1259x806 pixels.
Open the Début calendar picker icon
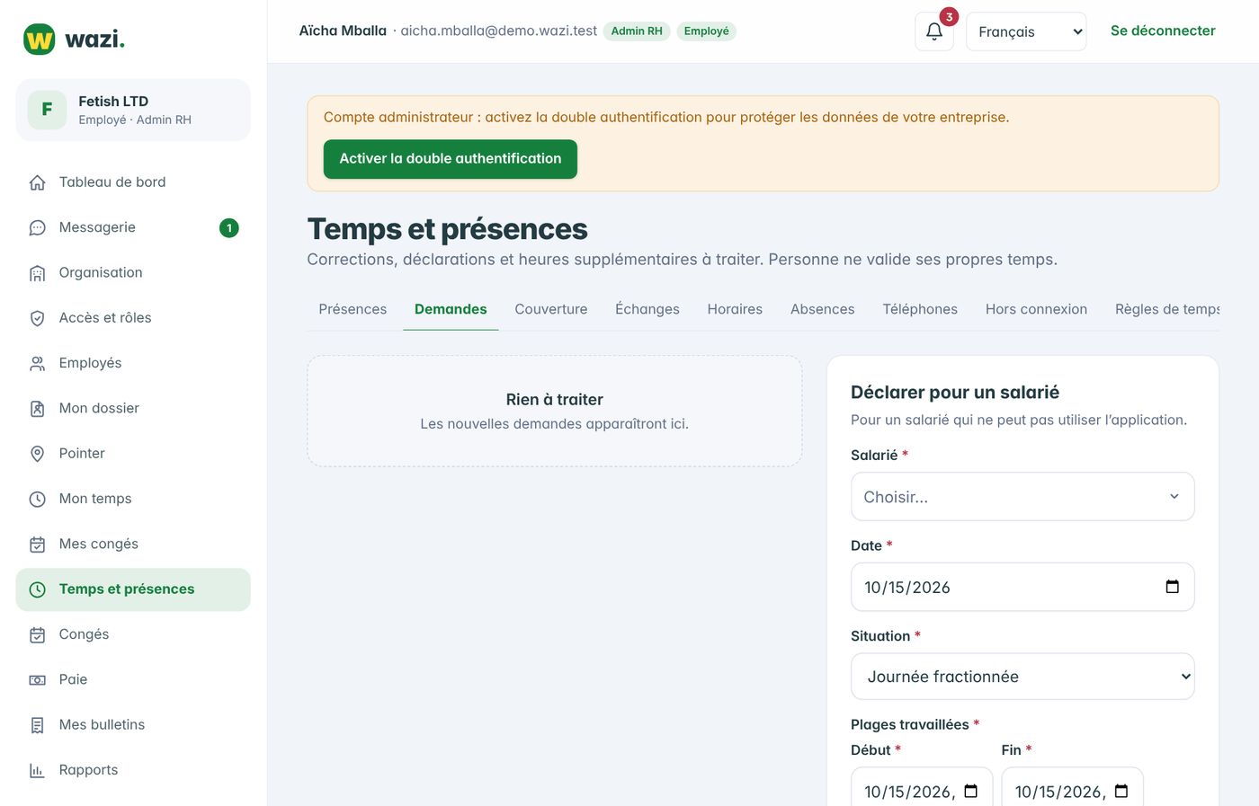(970, 791)
